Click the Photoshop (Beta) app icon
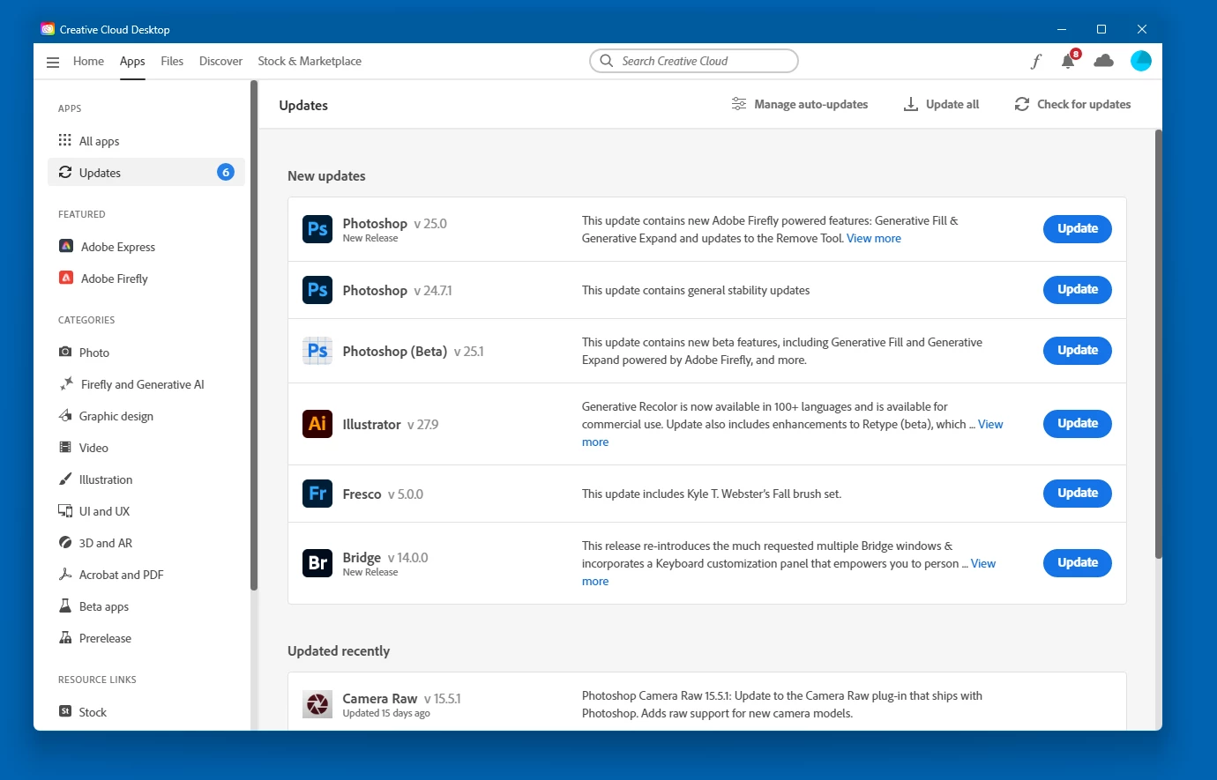This screenshot has height=780, width=1217. 317,351
